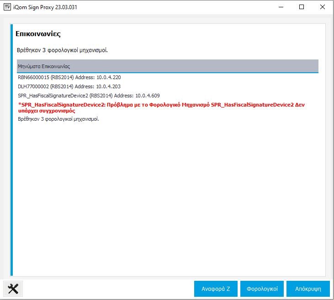This screenshot has width=334, height=300.
Task: Click the iQom Sign Proxy title bar icon
Action: tap(7, 7)
